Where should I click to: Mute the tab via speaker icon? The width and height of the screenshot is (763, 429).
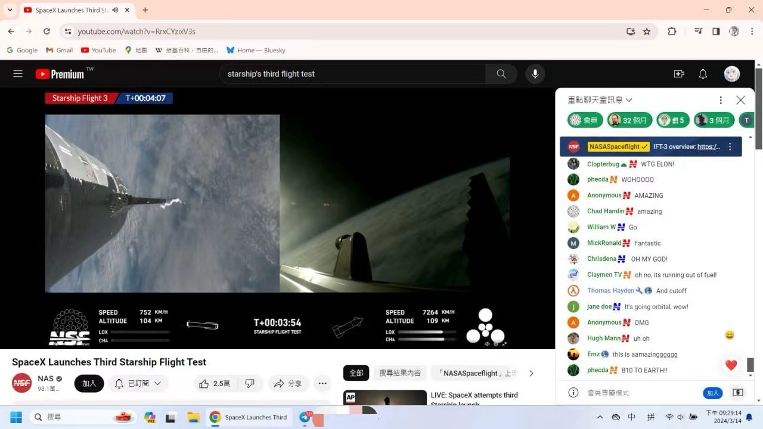[x=115, y=10]
